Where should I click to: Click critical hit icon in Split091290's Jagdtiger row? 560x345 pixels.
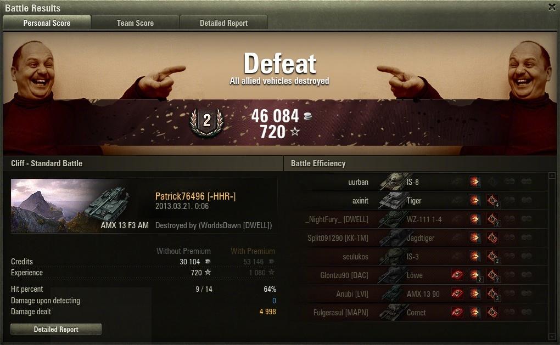pyautogui.click(x=492, y=237)
